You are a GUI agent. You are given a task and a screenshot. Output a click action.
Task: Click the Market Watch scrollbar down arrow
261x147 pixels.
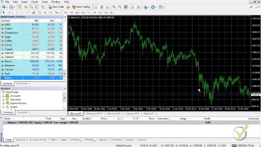point(65,79)
